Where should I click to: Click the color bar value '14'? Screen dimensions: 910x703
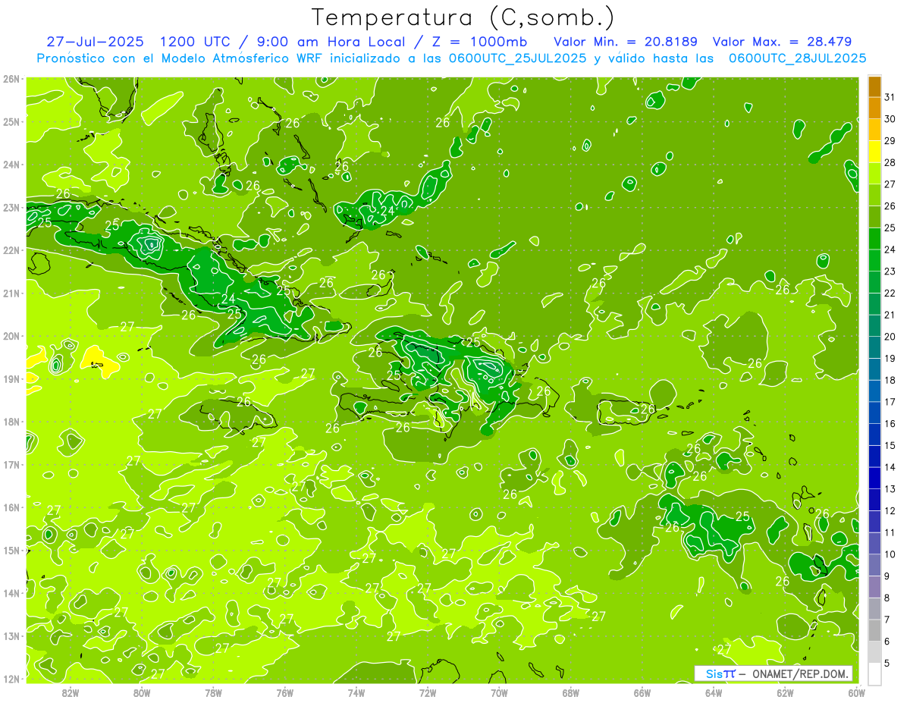890,467
